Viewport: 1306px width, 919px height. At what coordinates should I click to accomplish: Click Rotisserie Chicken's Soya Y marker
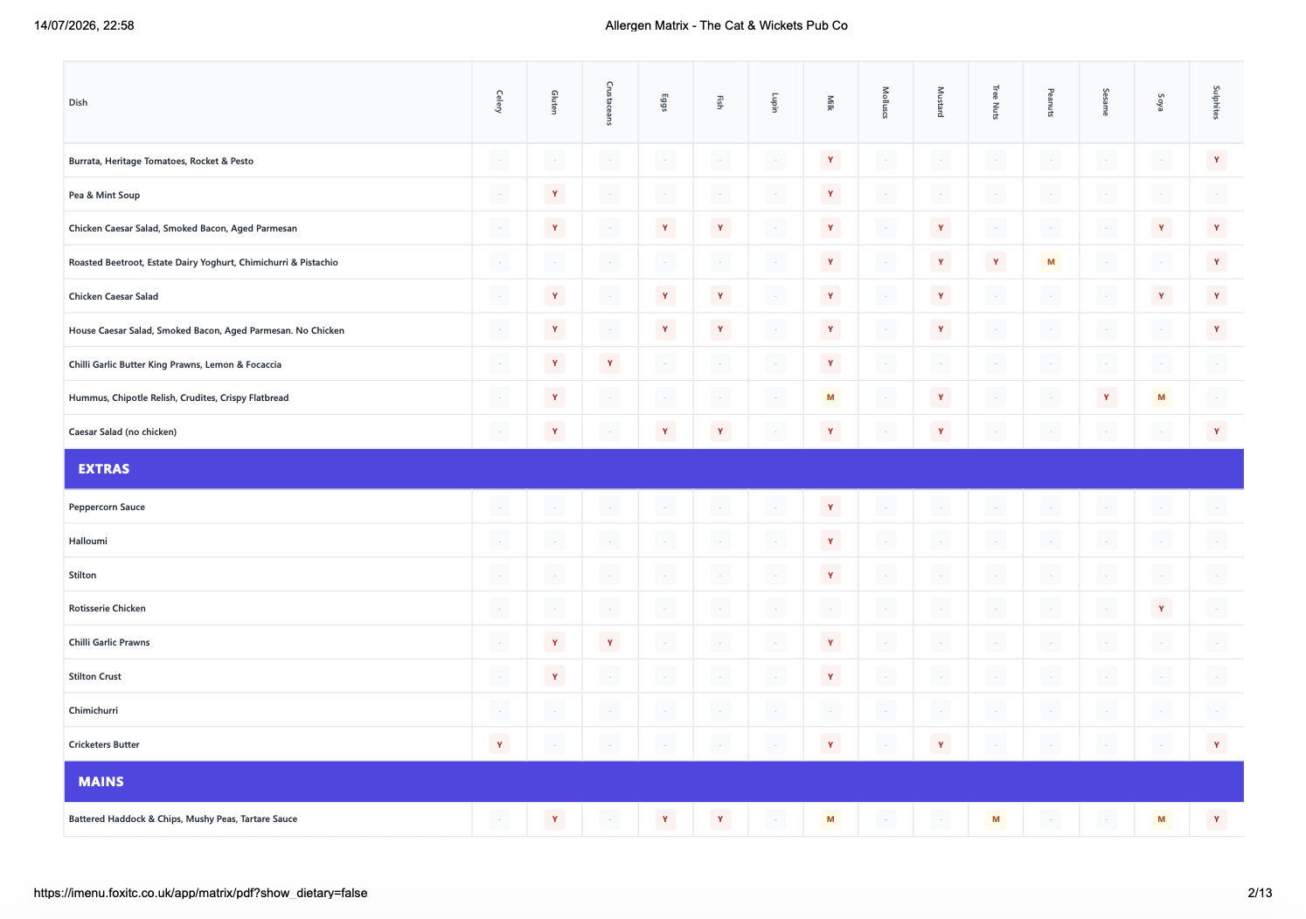tap(1161, 608)
